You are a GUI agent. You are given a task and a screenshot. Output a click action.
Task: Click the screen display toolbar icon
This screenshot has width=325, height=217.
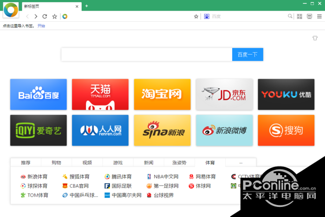tap(310, 17)
